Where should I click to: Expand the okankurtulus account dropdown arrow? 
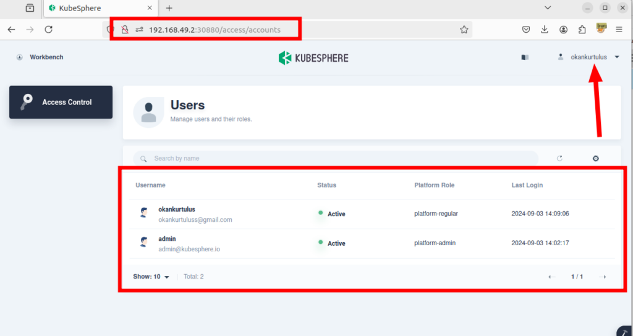point(617,57)
